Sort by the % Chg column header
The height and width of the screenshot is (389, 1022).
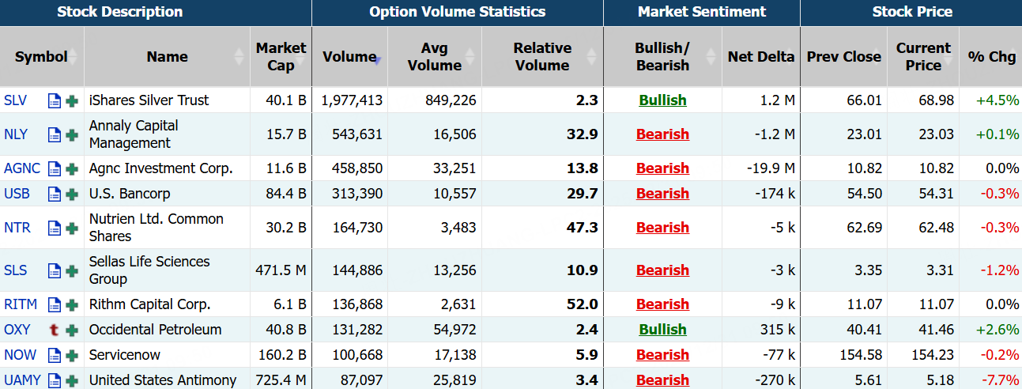click(x=991, y=57)
